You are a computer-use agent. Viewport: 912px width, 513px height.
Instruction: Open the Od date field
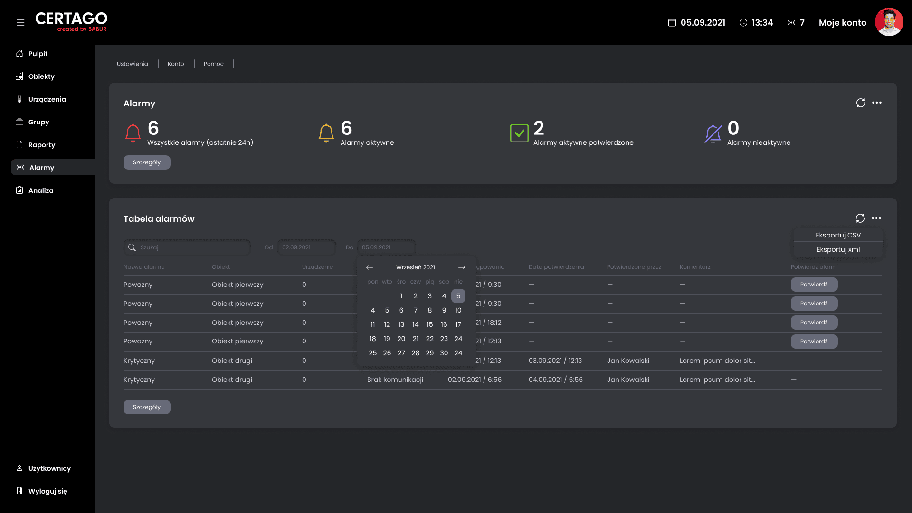[x=307, y=247]
